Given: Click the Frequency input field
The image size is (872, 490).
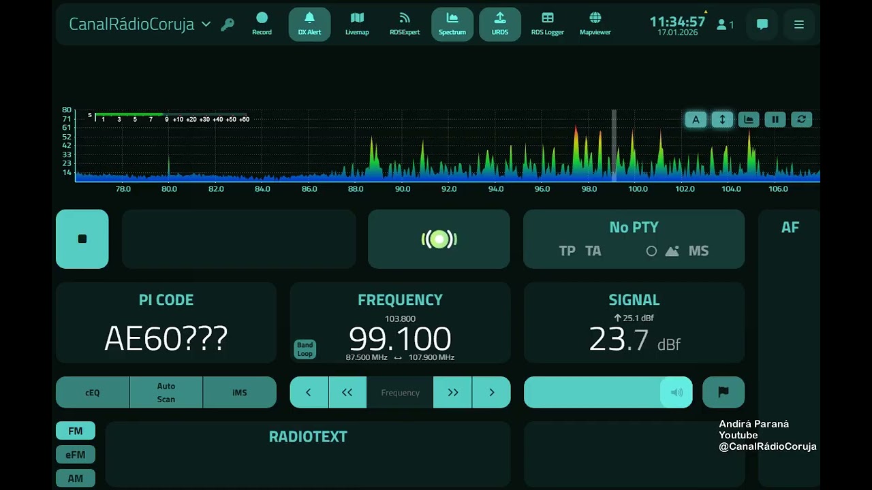Looking at the screenshot, I should (x=400, y=393).
